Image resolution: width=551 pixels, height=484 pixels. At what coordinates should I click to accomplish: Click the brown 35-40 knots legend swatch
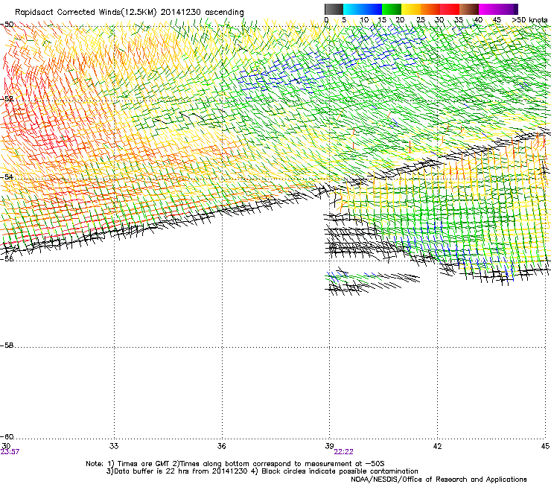(469, 9)
